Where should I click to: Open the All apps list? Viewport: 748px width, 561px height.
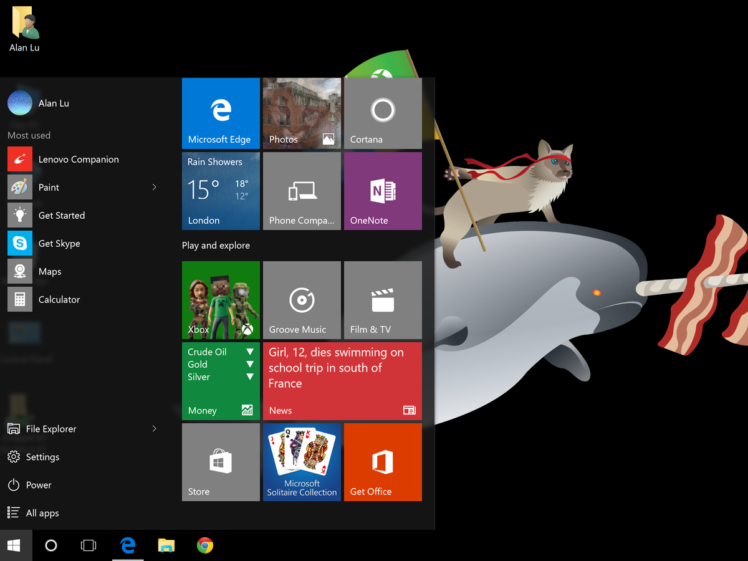40,512
